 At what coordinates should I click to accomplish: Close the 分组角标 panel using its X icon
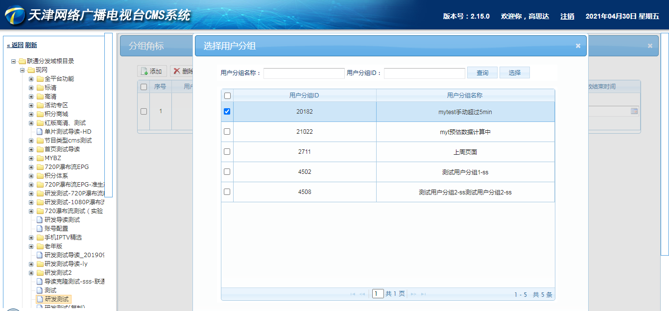650,46
